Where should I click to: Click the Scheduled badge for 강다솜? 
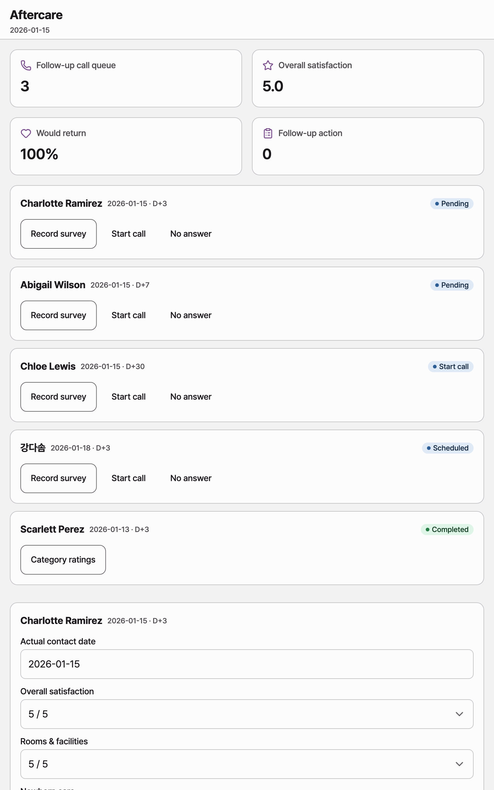point(448,448)
